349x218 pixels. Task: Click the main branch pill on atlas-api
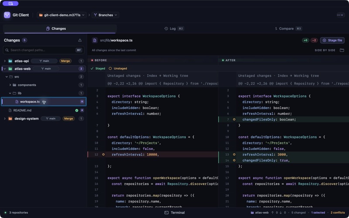(44, 61)
